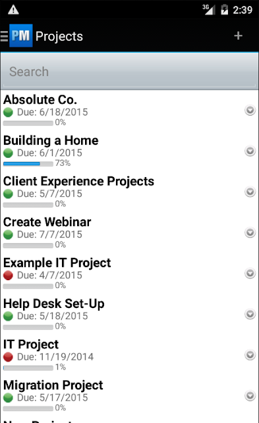Add a new project with plus icon
259x423 pixels.
click(x=238, y=36)
